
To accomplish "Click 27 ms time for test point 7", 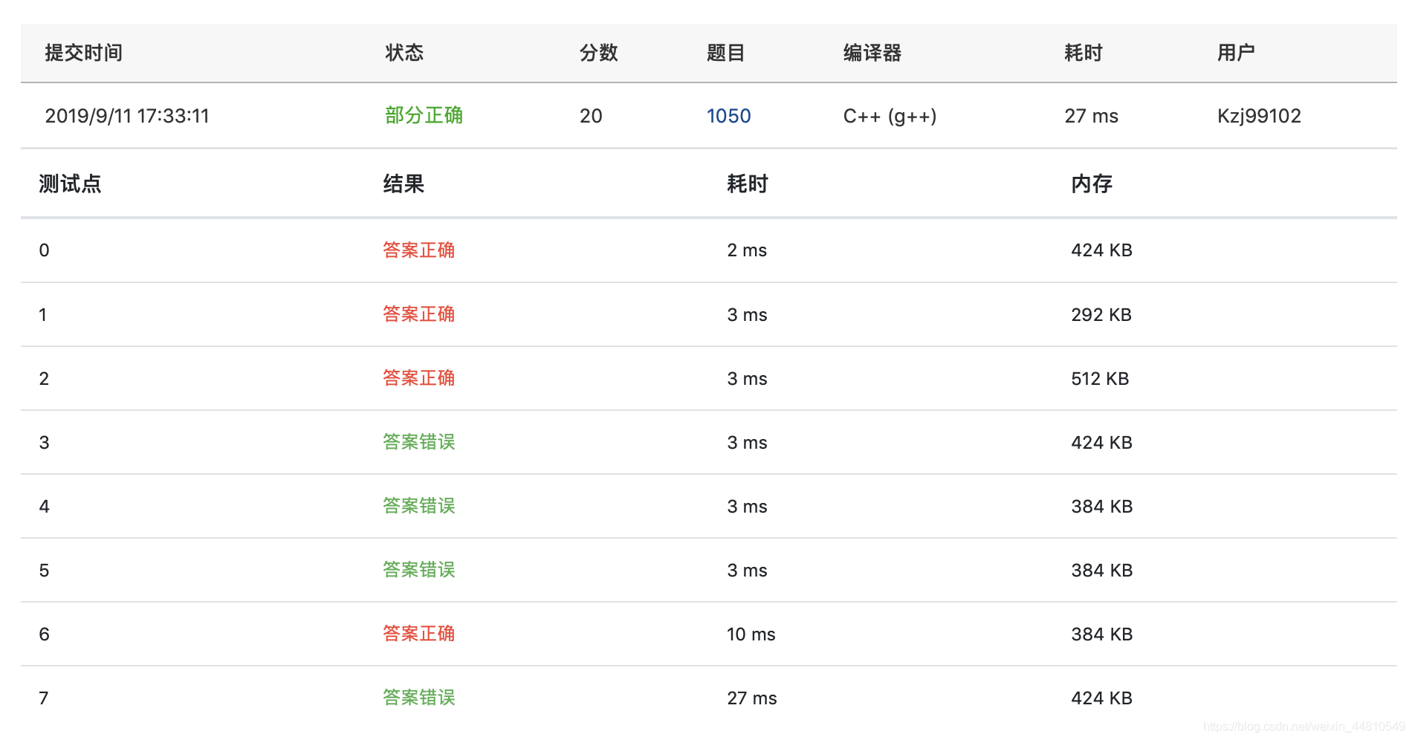I will pos(752,698).
